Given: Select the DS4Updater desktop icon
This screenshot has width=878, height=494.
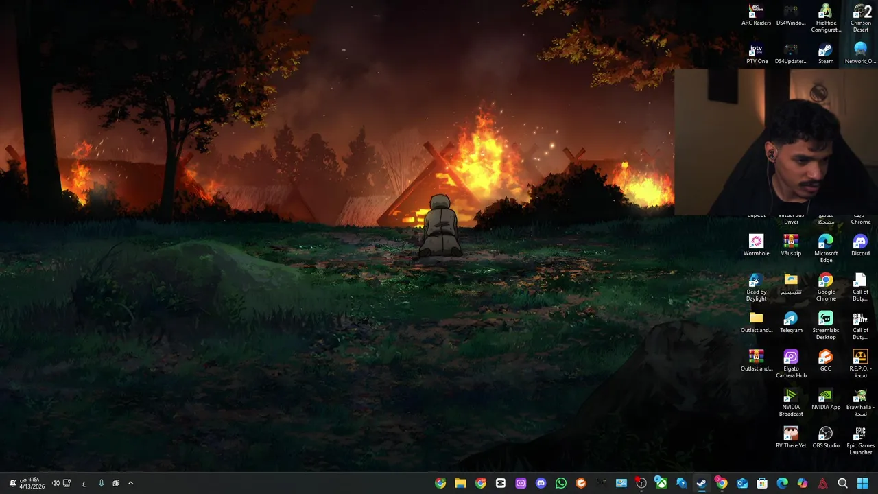Looking at the screenshot, I should (791, 54).
